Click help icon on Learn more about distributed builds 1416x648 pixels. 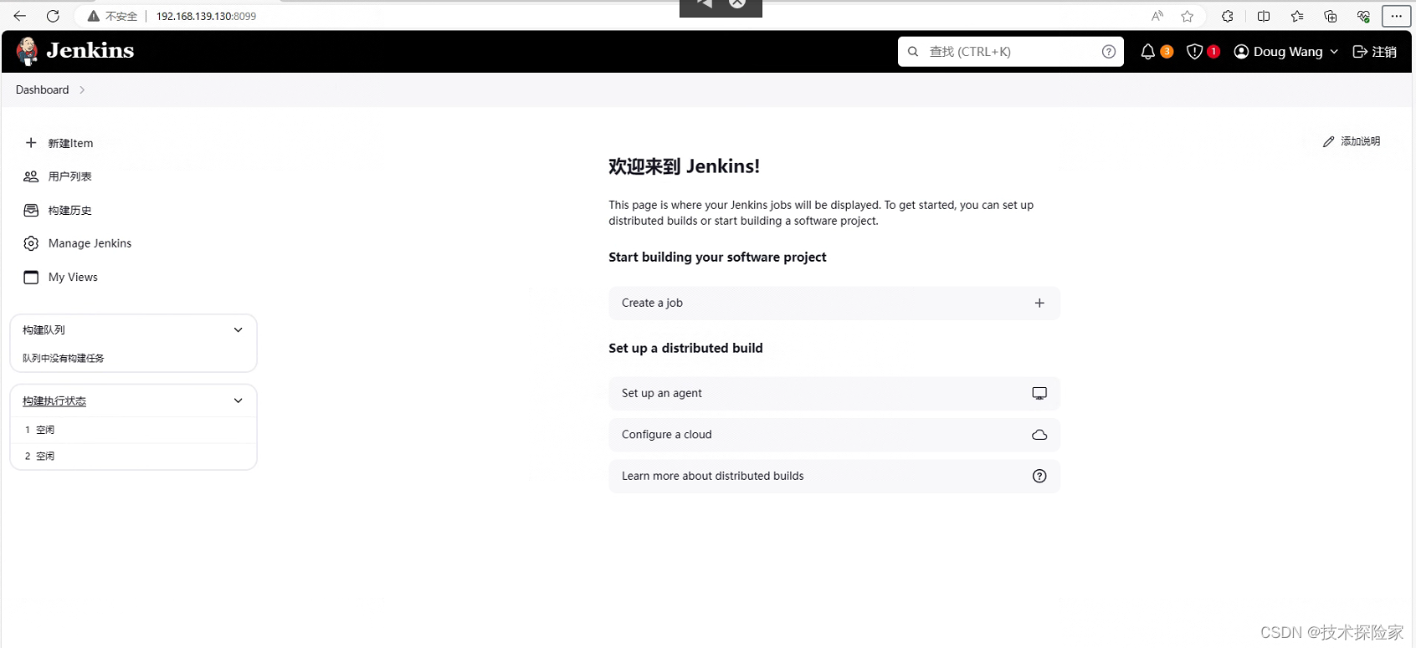click(1039, 476)
